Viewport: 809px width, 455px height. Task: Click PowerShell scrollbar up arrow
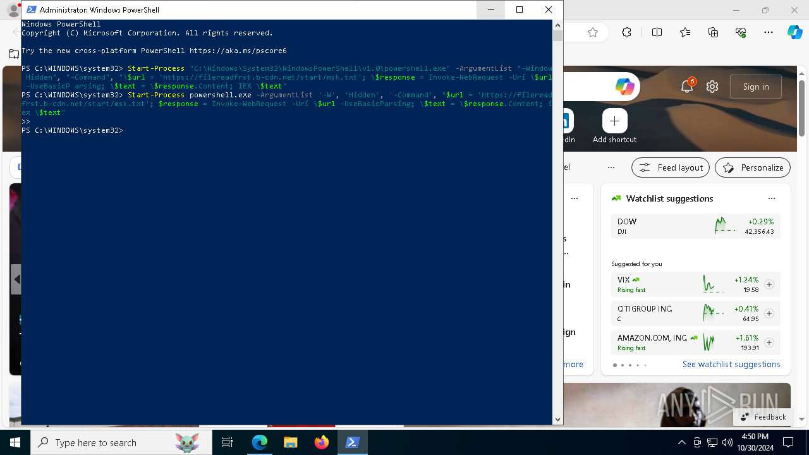(557, 25)
